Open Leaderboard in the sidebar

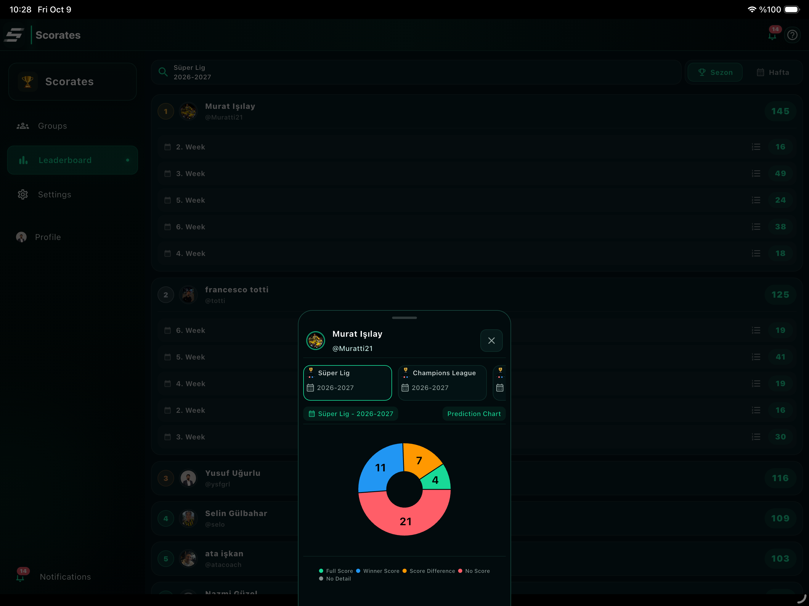coord(73,160)
